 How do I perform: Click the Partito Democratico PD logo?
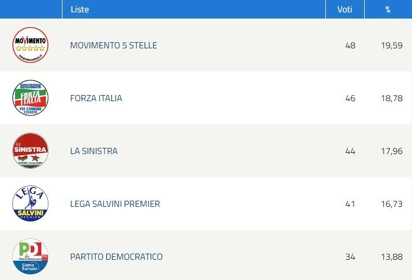(30, 256)
